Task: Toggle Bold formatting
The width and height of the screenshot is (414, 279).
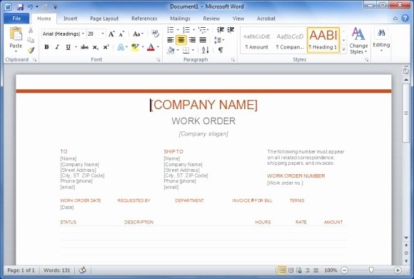Action: click(x=46, y=47)
